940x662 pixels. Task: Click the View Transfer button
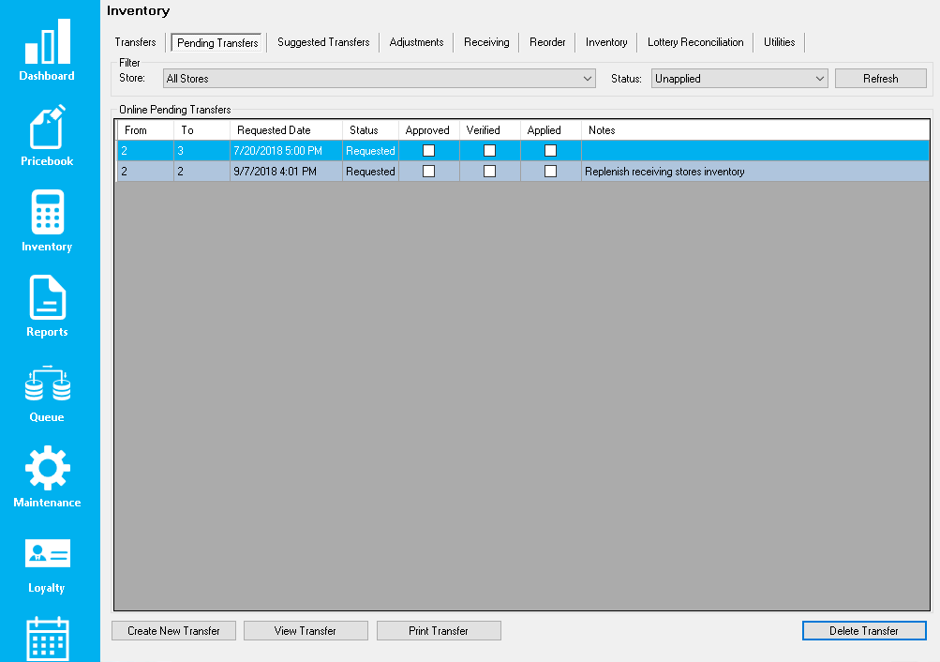tap(306, 631)
